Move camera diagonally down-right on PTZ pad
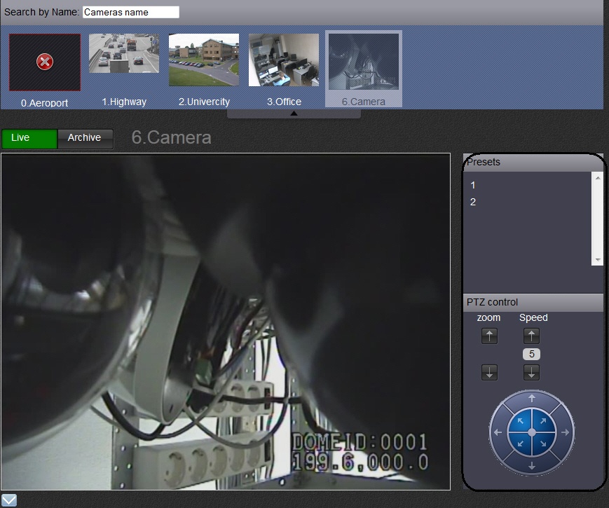This screenshot has height=508, width=609. coord(542,444)
